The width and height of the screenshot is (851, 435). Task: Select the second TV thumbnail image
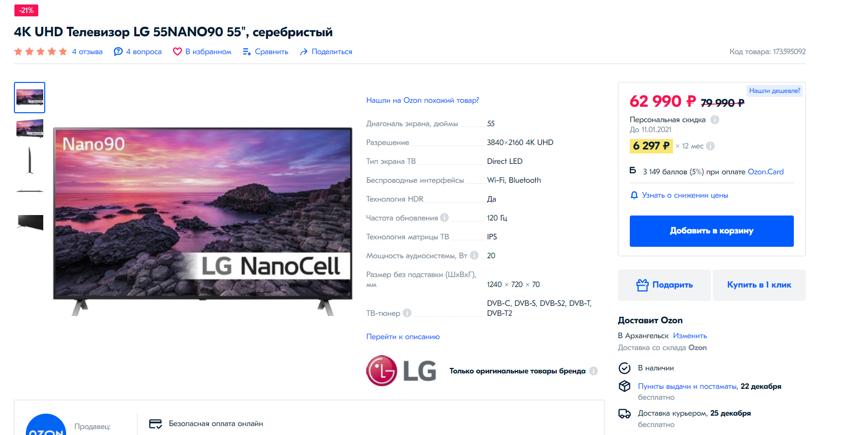(x=30, y=128)
